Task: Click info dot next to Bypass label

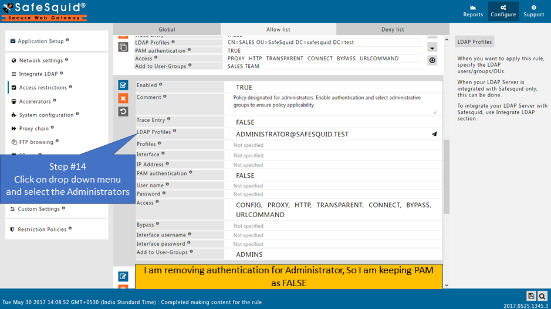Action: tap(157, 224)
